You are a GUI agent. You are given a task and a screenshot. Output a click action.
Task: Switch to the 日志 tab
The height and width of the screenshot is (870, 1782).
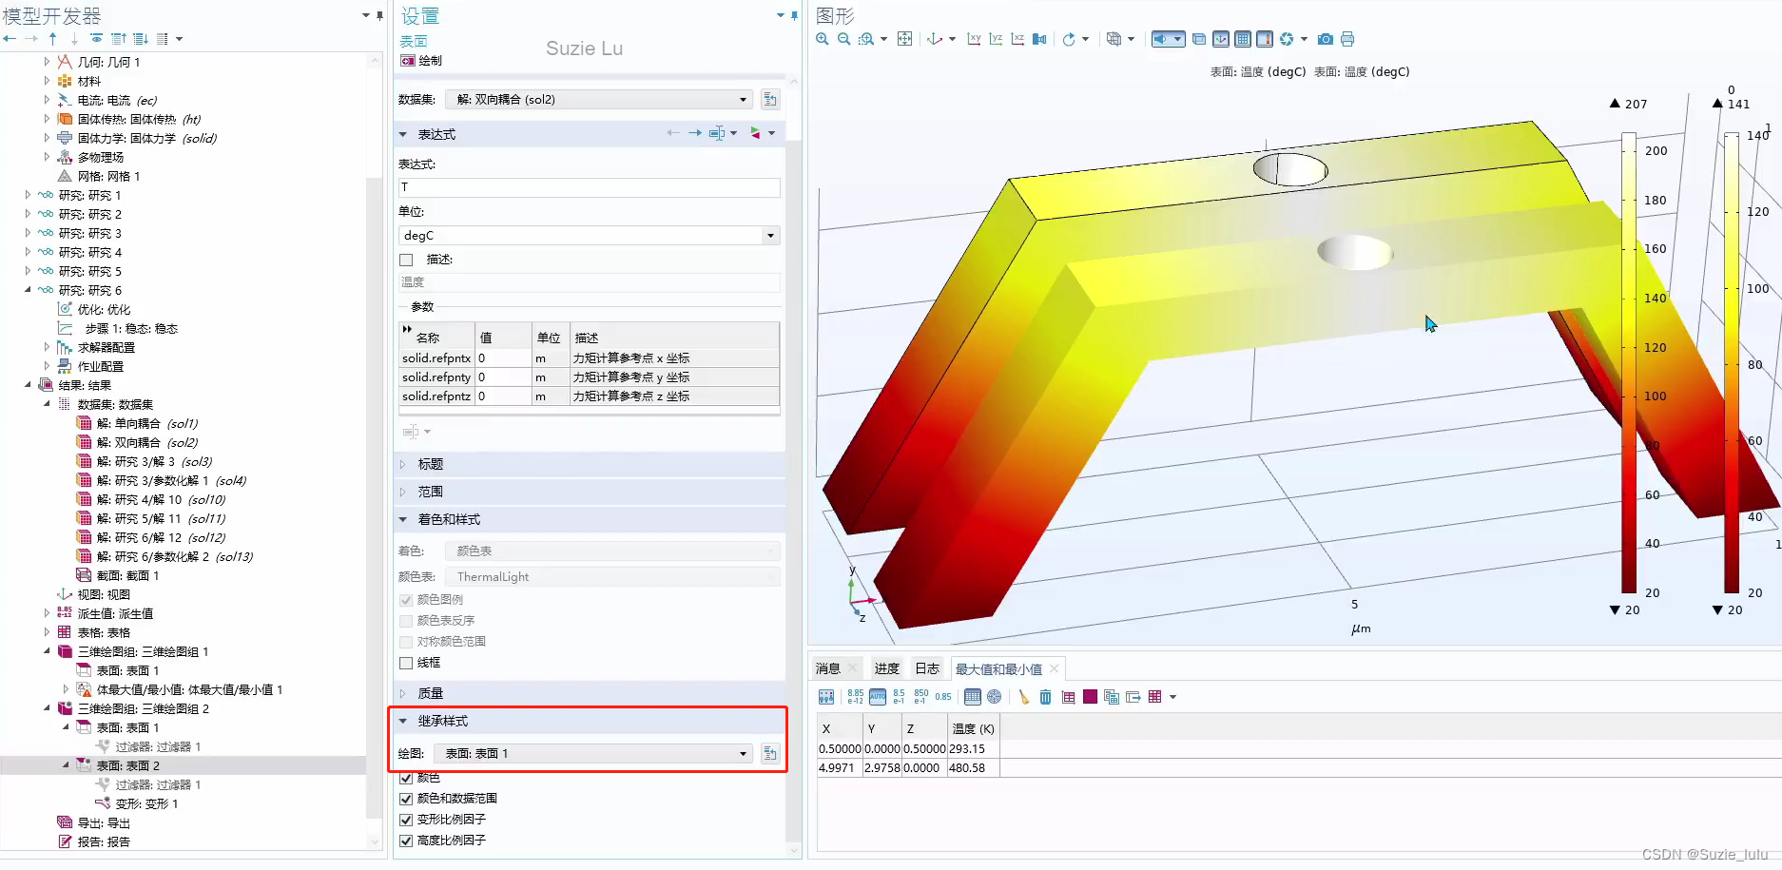click(927, 667)
